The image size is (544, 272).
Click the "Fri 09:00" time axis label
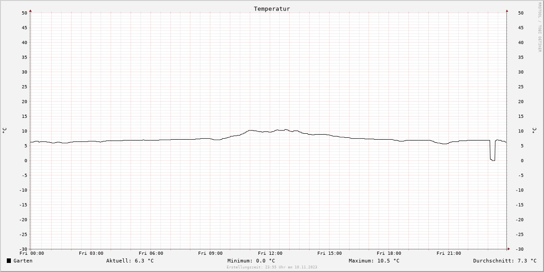pos(210,253)
